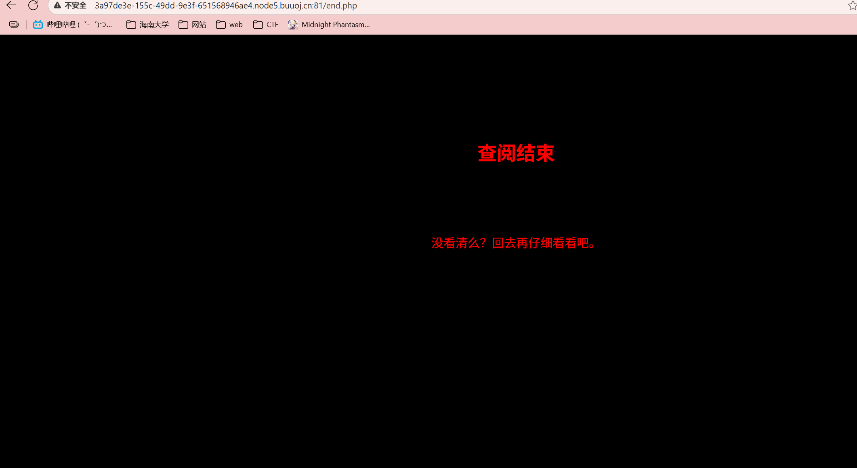Reload the end.php page
This screenshot has height=468, width=857.
(33, 5)
